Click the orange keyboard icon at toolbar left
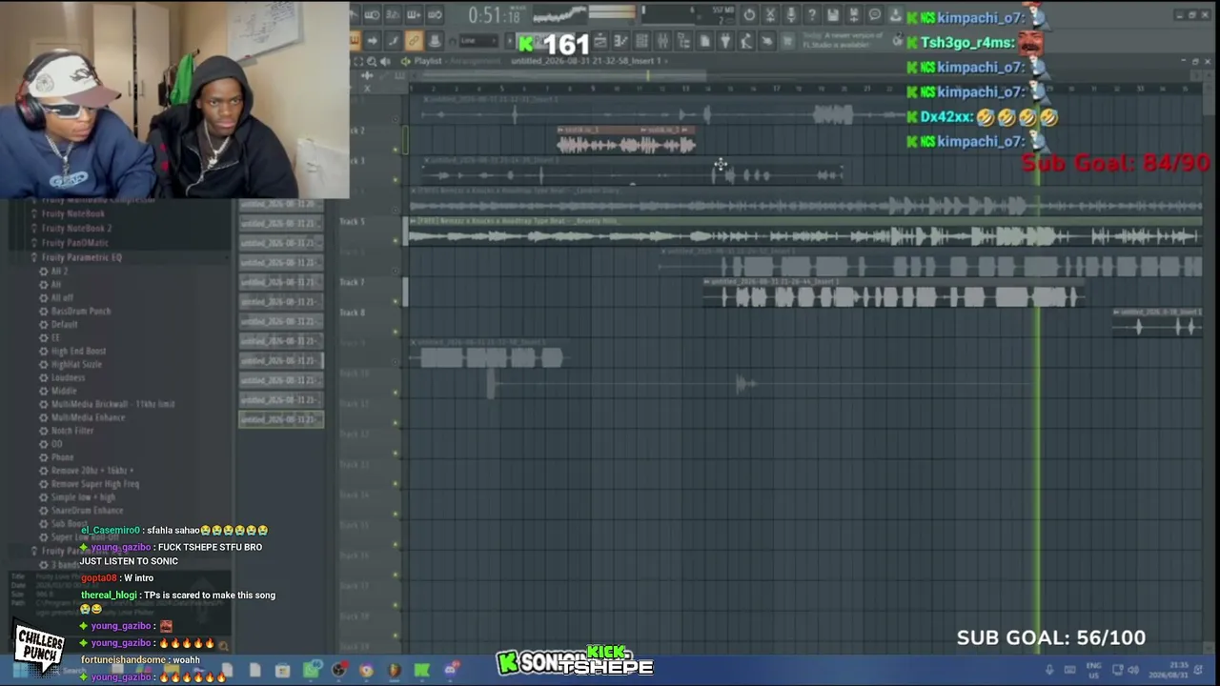1220x686 pixels. [355, 41]
